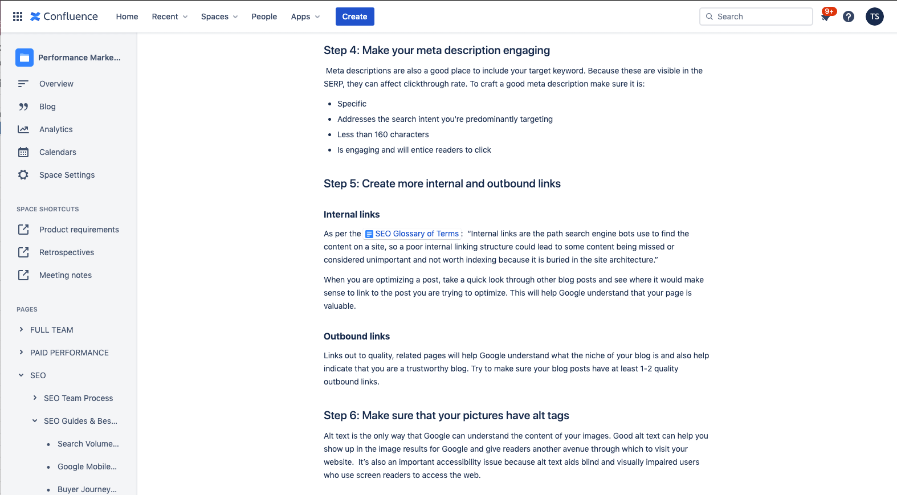Click the Create button
This screenshot has height=495, width=897.
[x=354, y=17]
